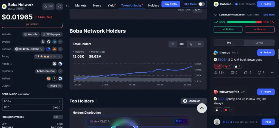Image resolution: width=279 pixels, height=128 pixels.
Task: Switch community feed to Latest
Action: [259, 43]
